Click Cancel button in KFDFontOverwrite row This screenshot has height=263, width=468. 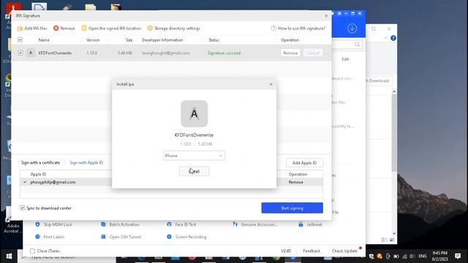(x=313, y=53)
